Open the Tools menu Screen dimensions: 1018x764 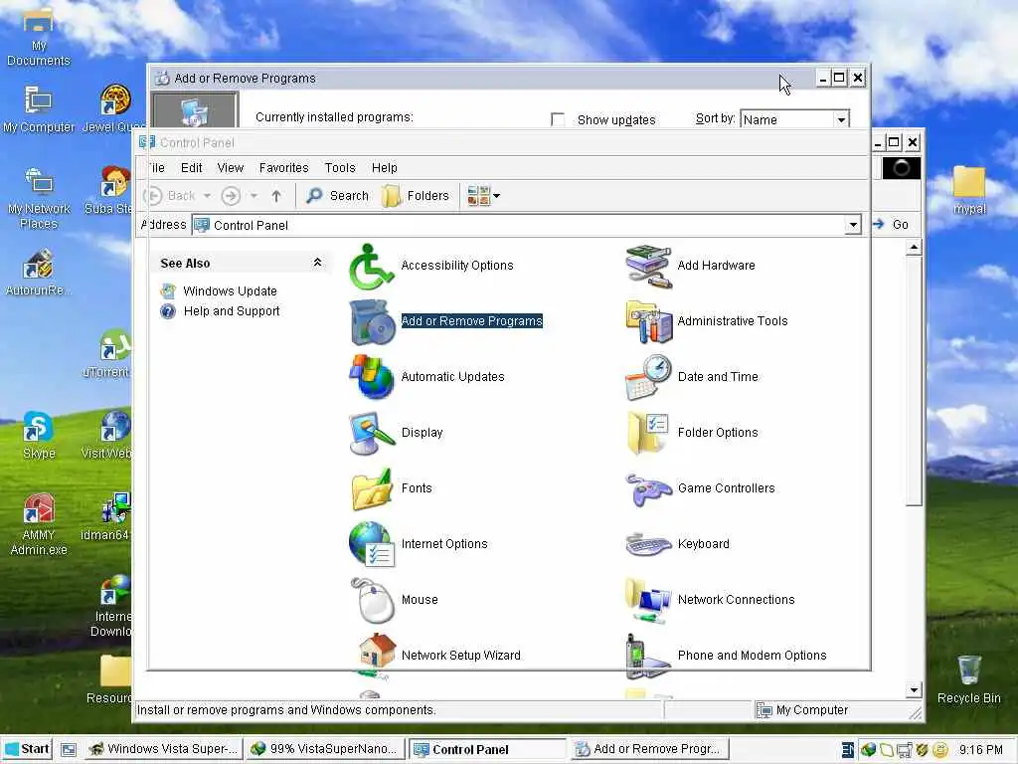340,167
